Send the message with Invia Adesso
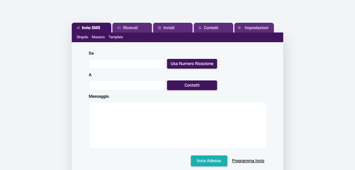The height and width of the screenshot is (170, 355). [x=209, y=161]
